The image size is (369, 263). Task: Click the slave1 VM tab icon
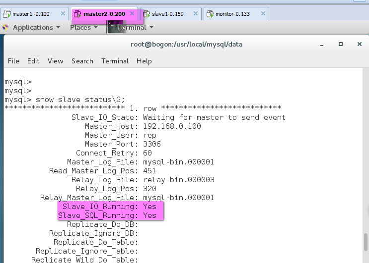click(147, 14)
